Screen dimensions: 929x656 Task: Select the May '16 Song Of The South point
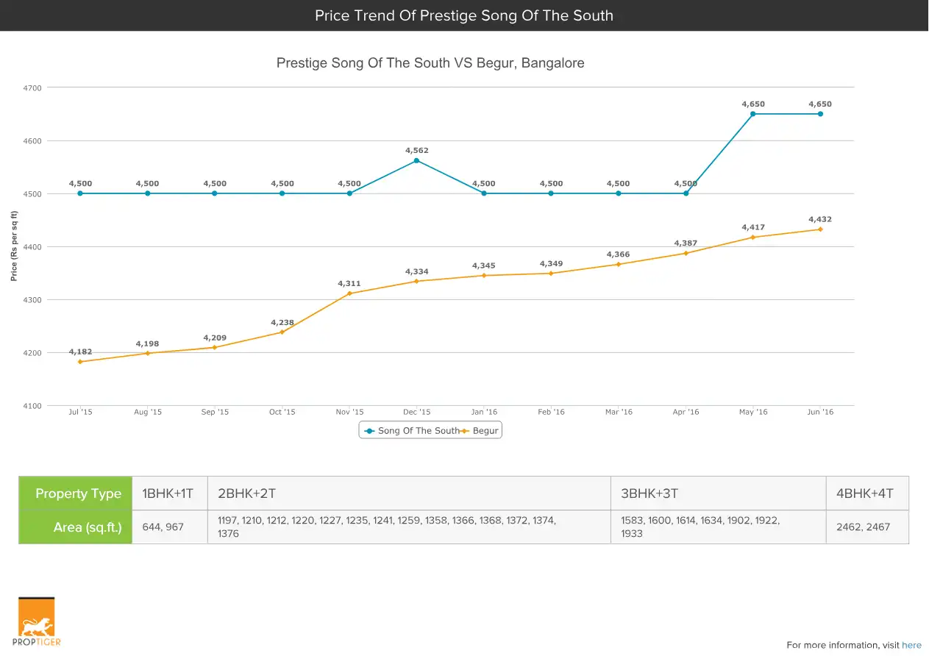pyautogui.click(x=753, y=114)
